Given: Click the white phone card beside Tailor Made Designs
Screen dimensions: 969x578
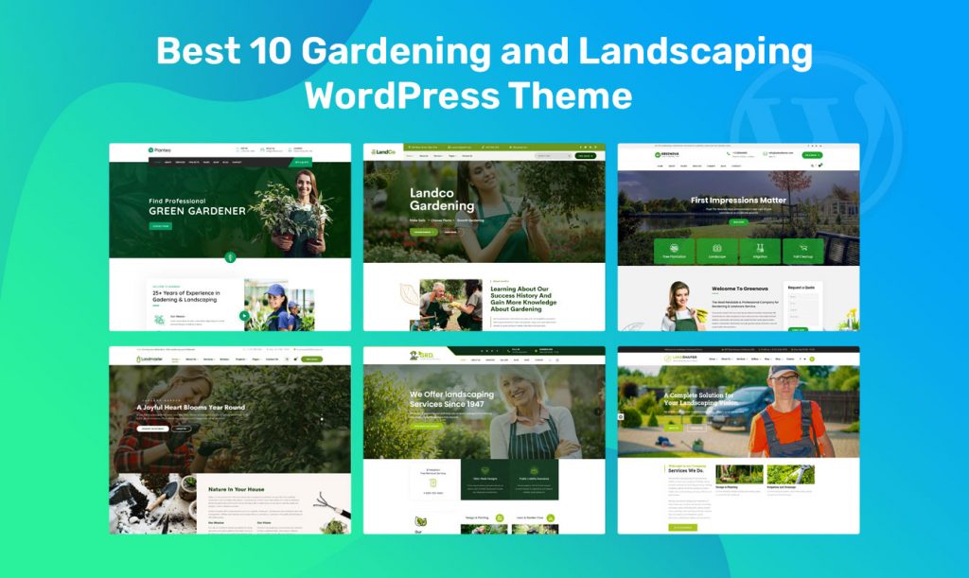Looking at the screenshot, I should pos(433,480).
